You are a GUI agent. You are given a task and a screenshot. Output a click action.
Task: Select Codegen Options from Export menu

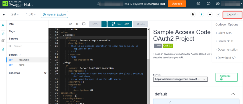pos(227,25)
